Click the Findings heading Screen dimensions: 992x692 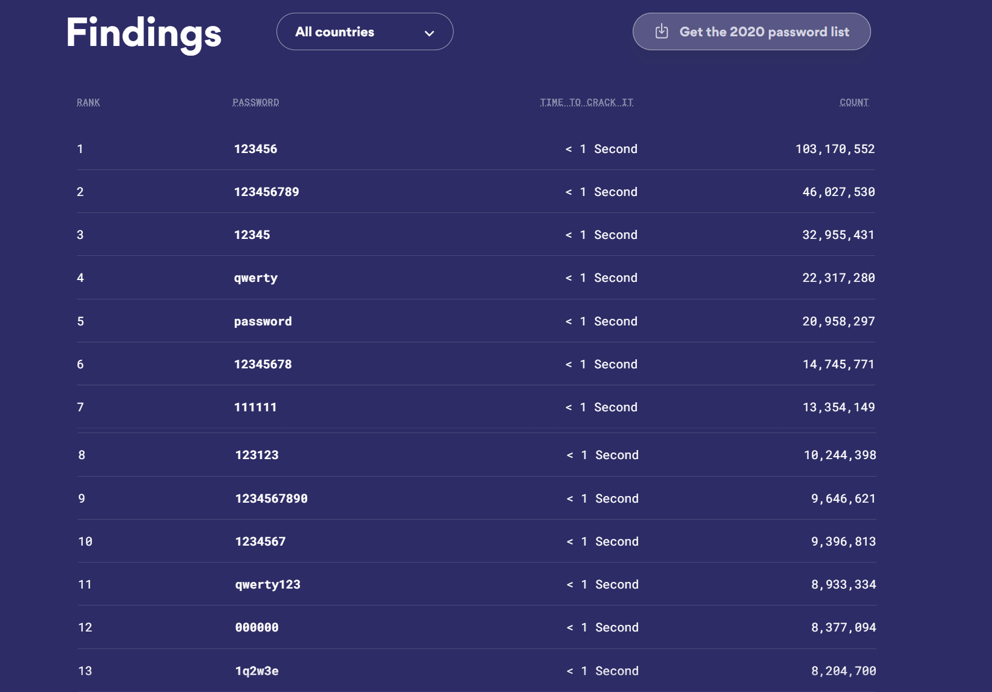(144, 33)
